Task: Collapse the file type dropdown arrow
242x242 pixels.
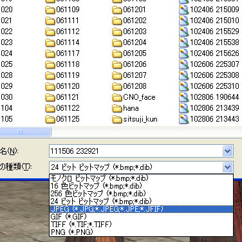Action: point(228,167)
